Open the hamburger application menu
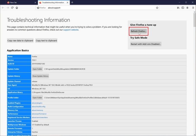This screenshot has width=196, height=136. (193, 8)
